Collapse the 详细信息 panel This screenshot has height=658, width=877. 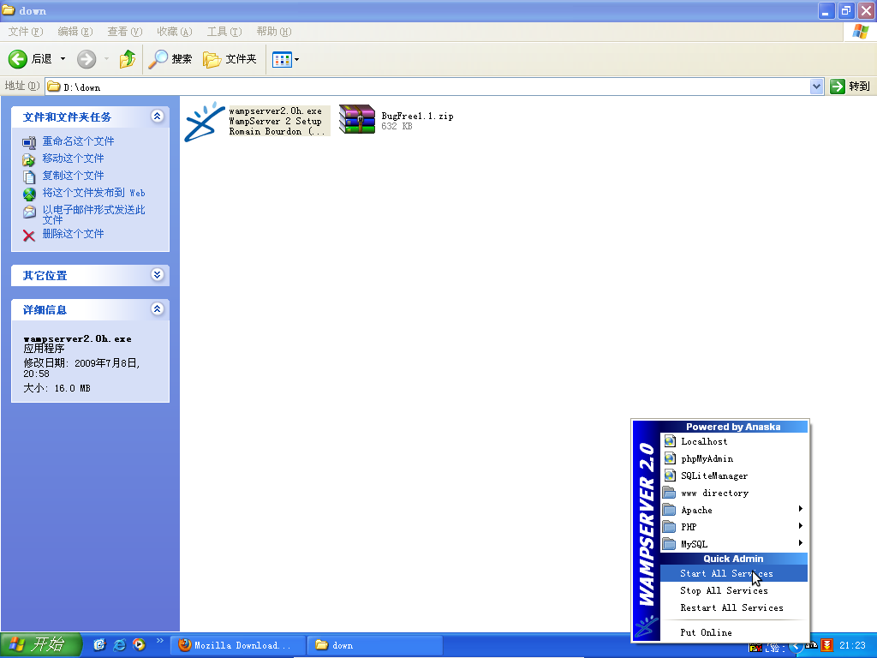click(158, 308)
